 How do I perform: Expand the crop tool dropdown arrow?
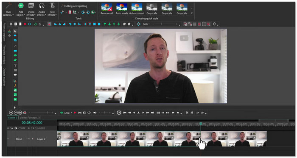(78, 12)
